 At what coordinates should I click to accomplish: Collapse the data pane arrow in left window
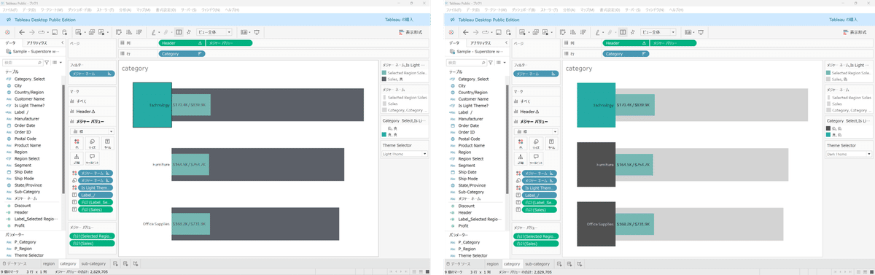[62, 43]
